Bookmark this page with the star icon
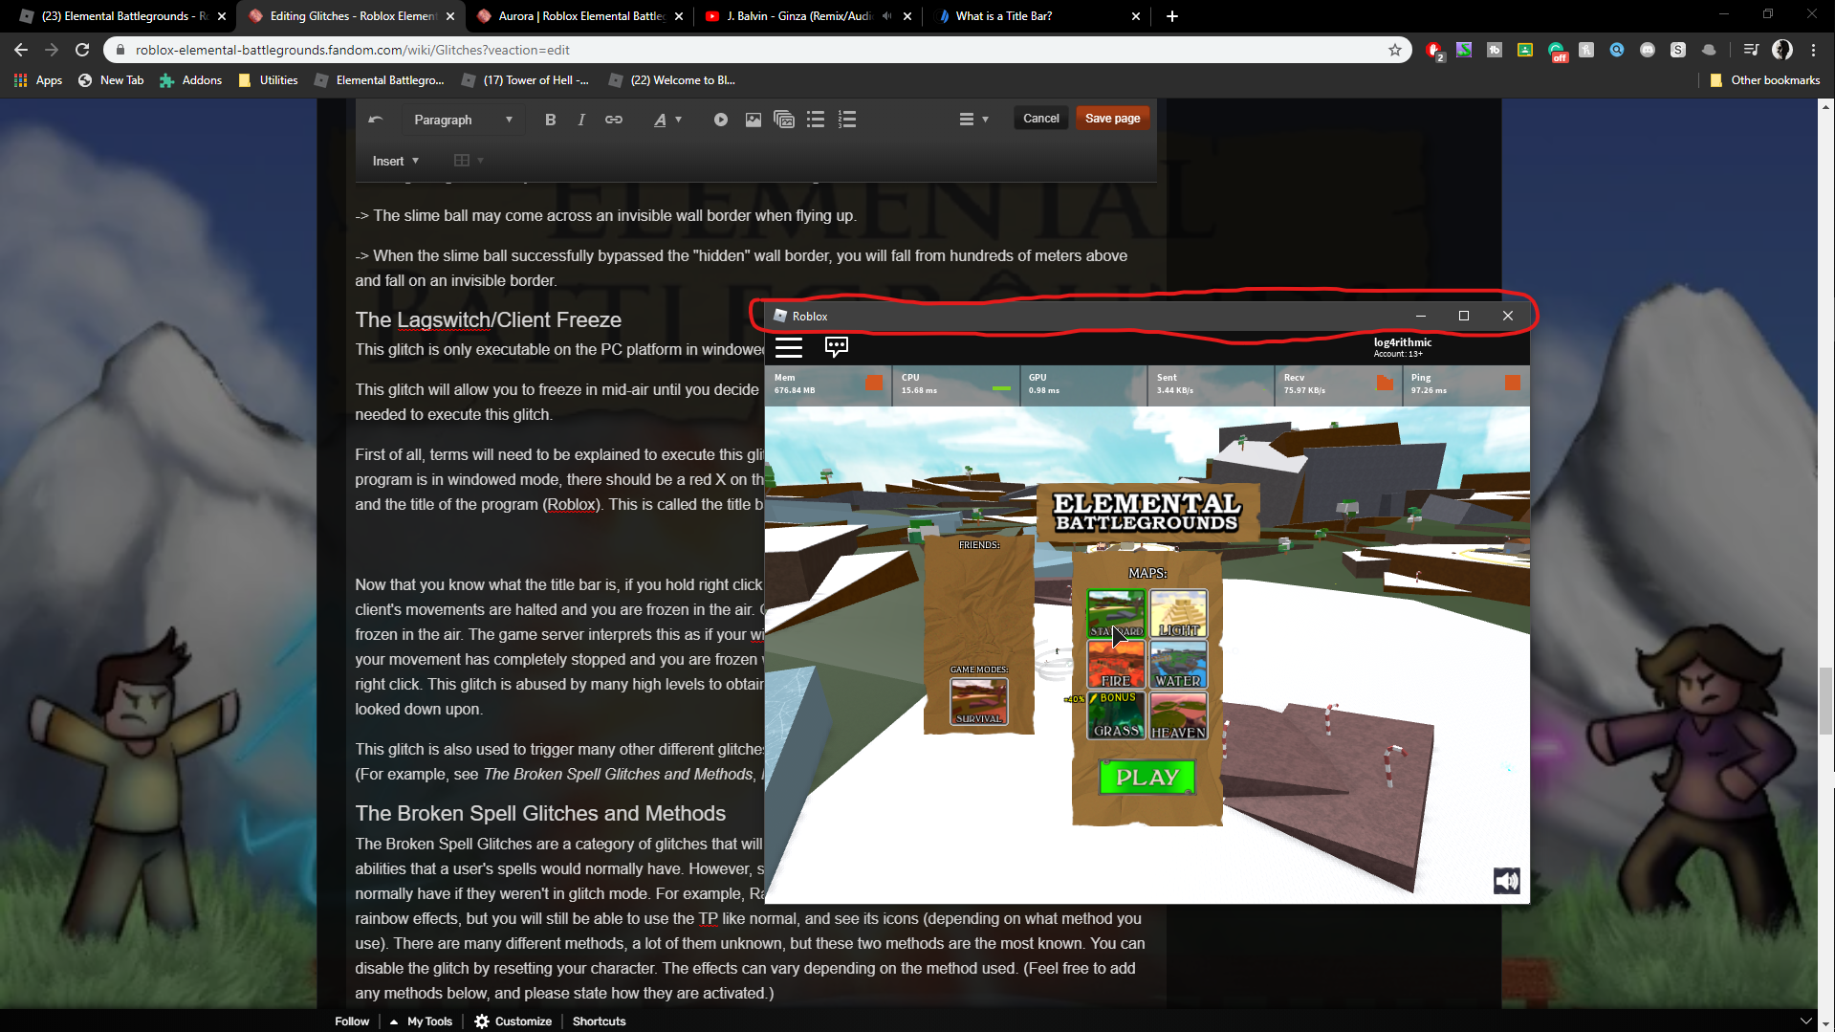1835x1032 pixels. tap(1395, 50)
